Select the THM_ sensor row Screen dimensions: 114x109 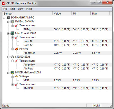pos(68,29)
